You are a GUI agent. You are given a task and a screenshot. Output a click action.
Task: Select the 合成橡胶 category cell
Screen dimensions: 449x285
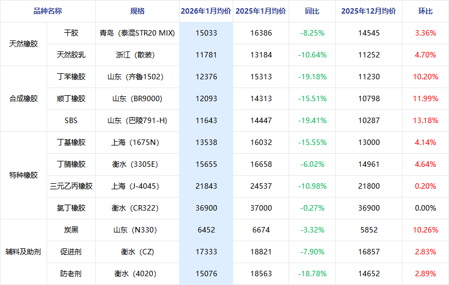click(x=24, y=98)
